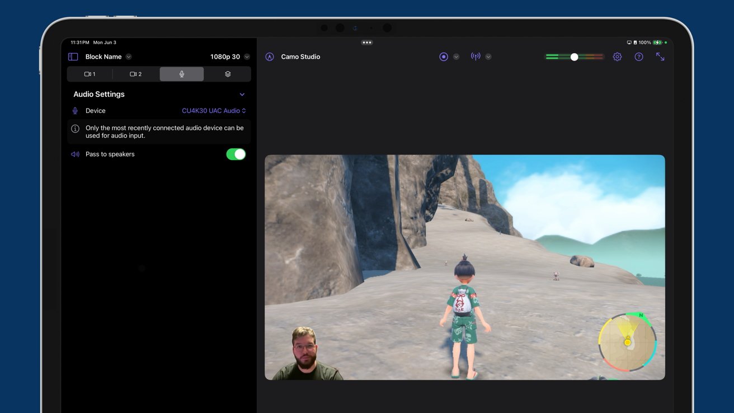
Task: Select the webcam overlay of the man
Action: [x=307, y=354]
